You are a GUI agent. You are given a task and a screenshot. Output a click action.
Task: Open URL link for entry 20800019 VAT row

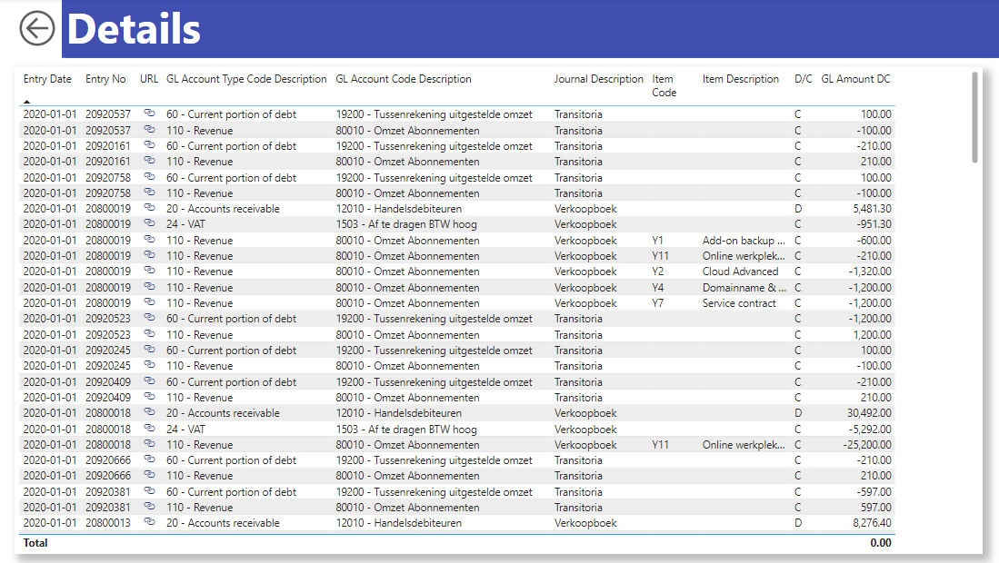[149, 223]
